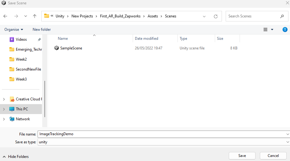Sort files by Date modified column
The width and height of the screenshot is (290, 161).
point(146,39)
